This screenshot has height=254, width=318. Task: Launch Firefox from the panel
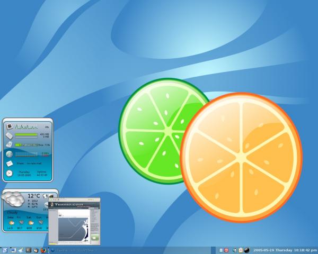tap(43, 249)
